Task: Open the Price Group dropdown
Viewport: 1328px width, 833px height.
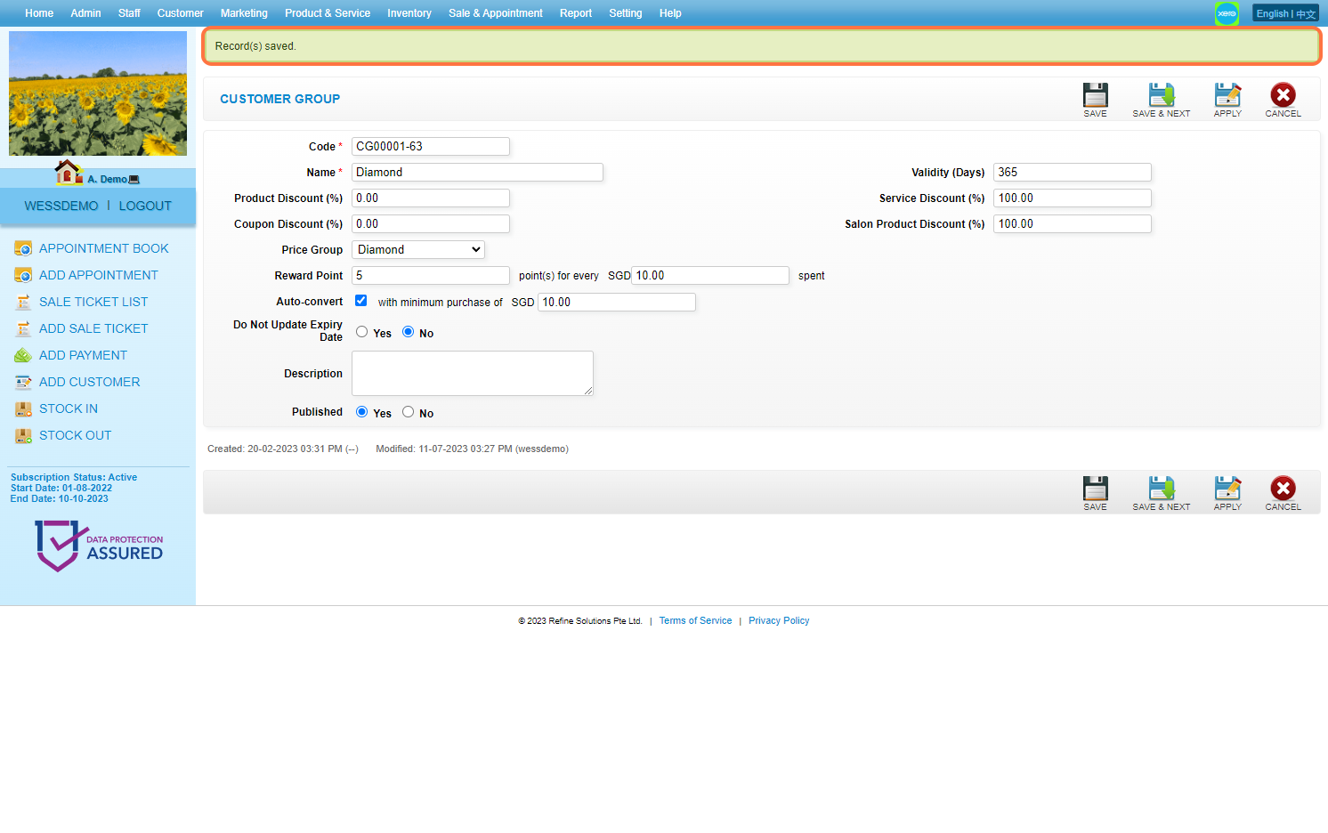Action: pyautogui.click(x=418, y=250)
